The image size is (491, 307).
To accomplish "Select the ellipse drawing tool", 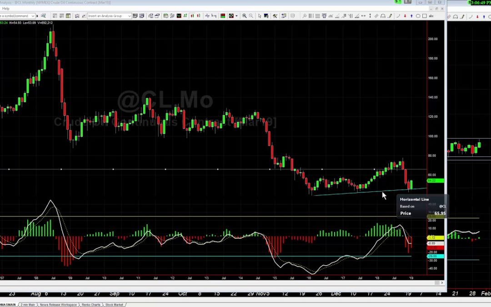I will [x=418, y=16].
